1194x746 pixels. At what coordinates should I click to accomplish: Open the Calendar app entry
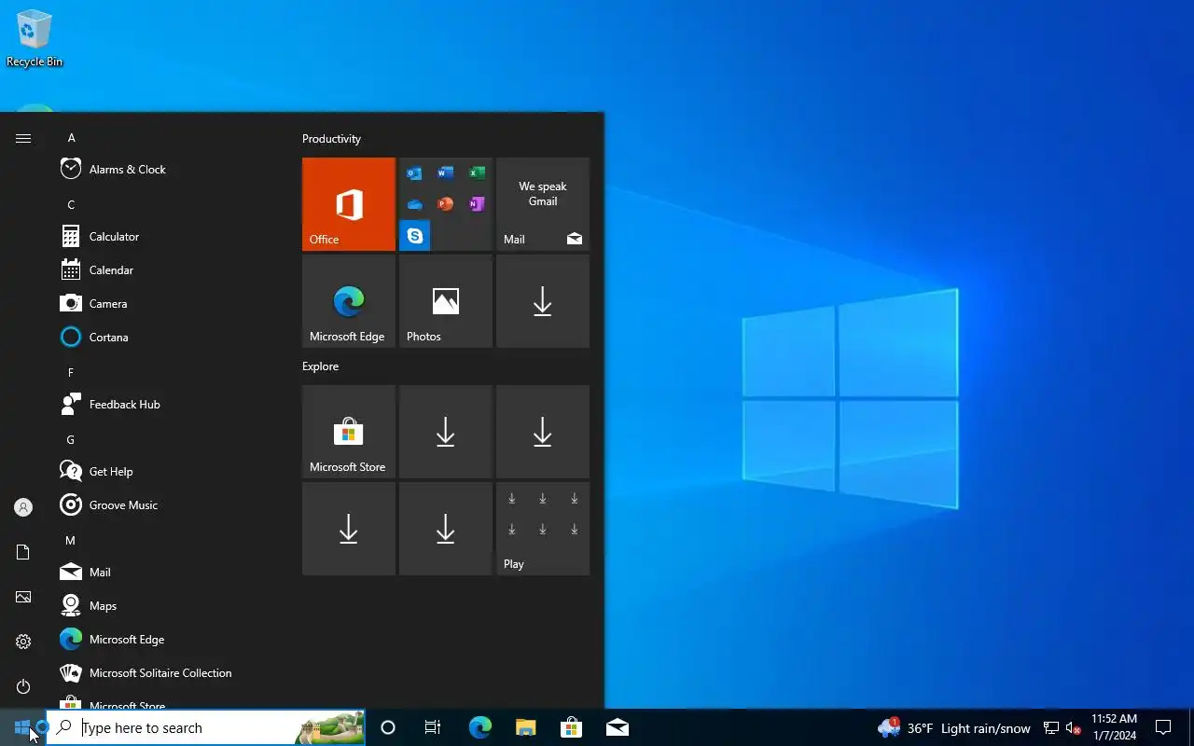(x=168, y=270)
